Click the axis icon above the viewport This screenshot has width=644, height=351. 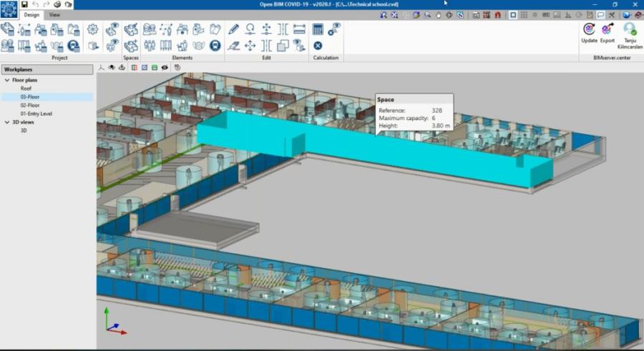click(x=101, y=68)
